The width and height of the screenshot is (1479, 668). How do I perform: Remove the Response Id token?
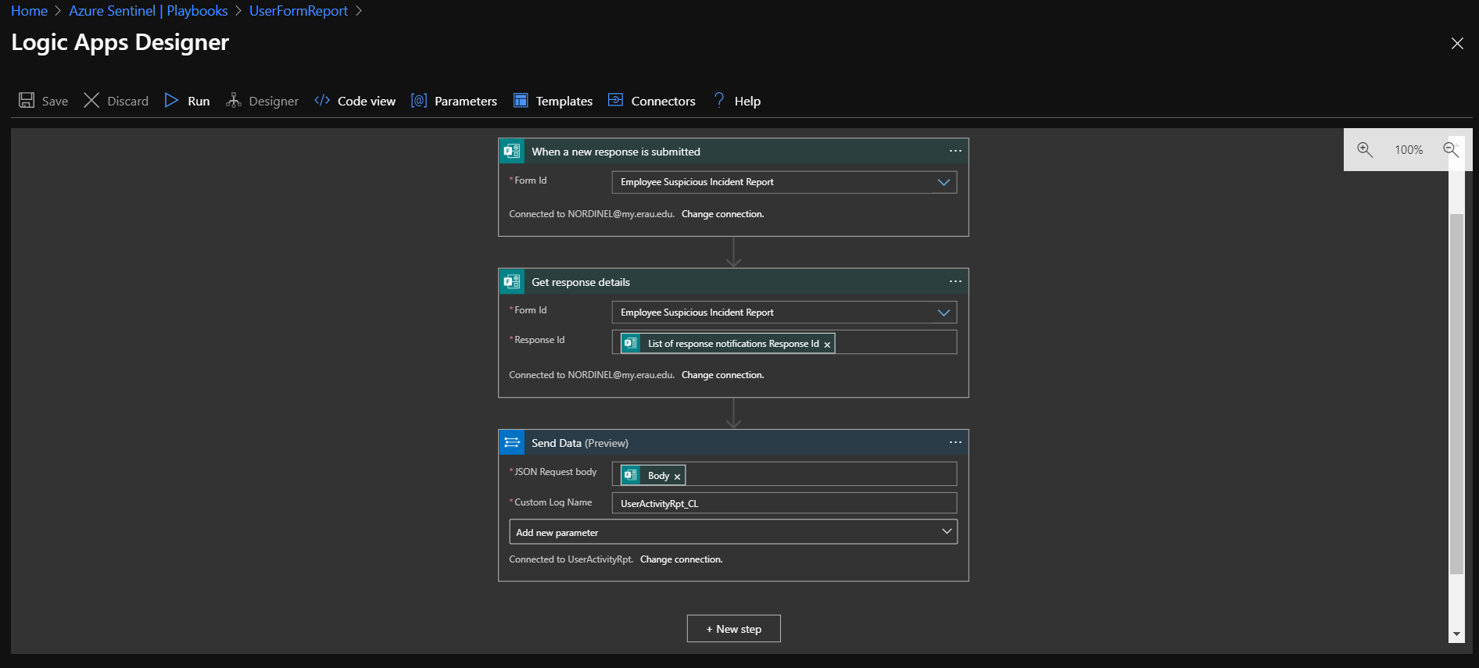coord(827,345)
